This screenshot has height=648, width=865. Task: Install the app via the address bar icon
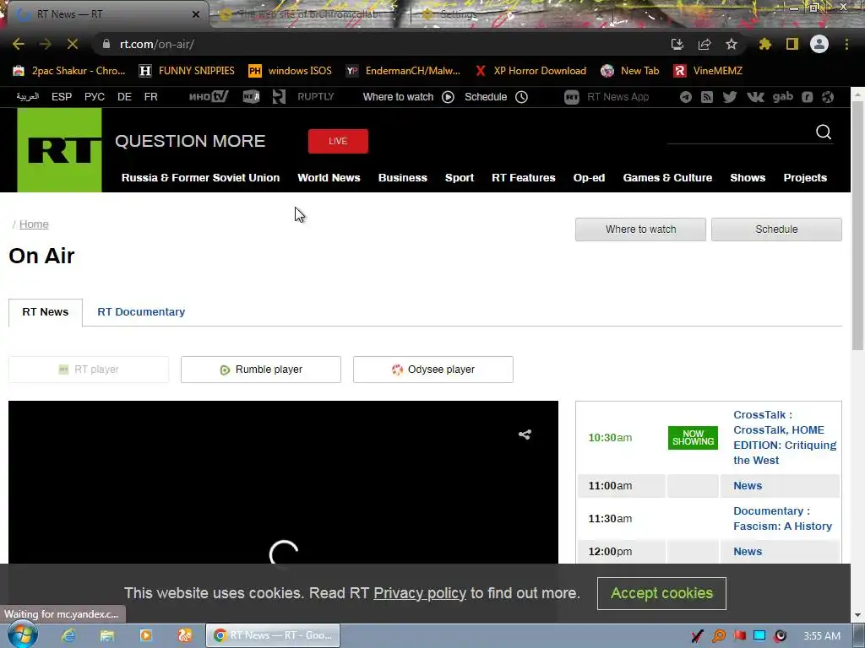tap(677, 44)
